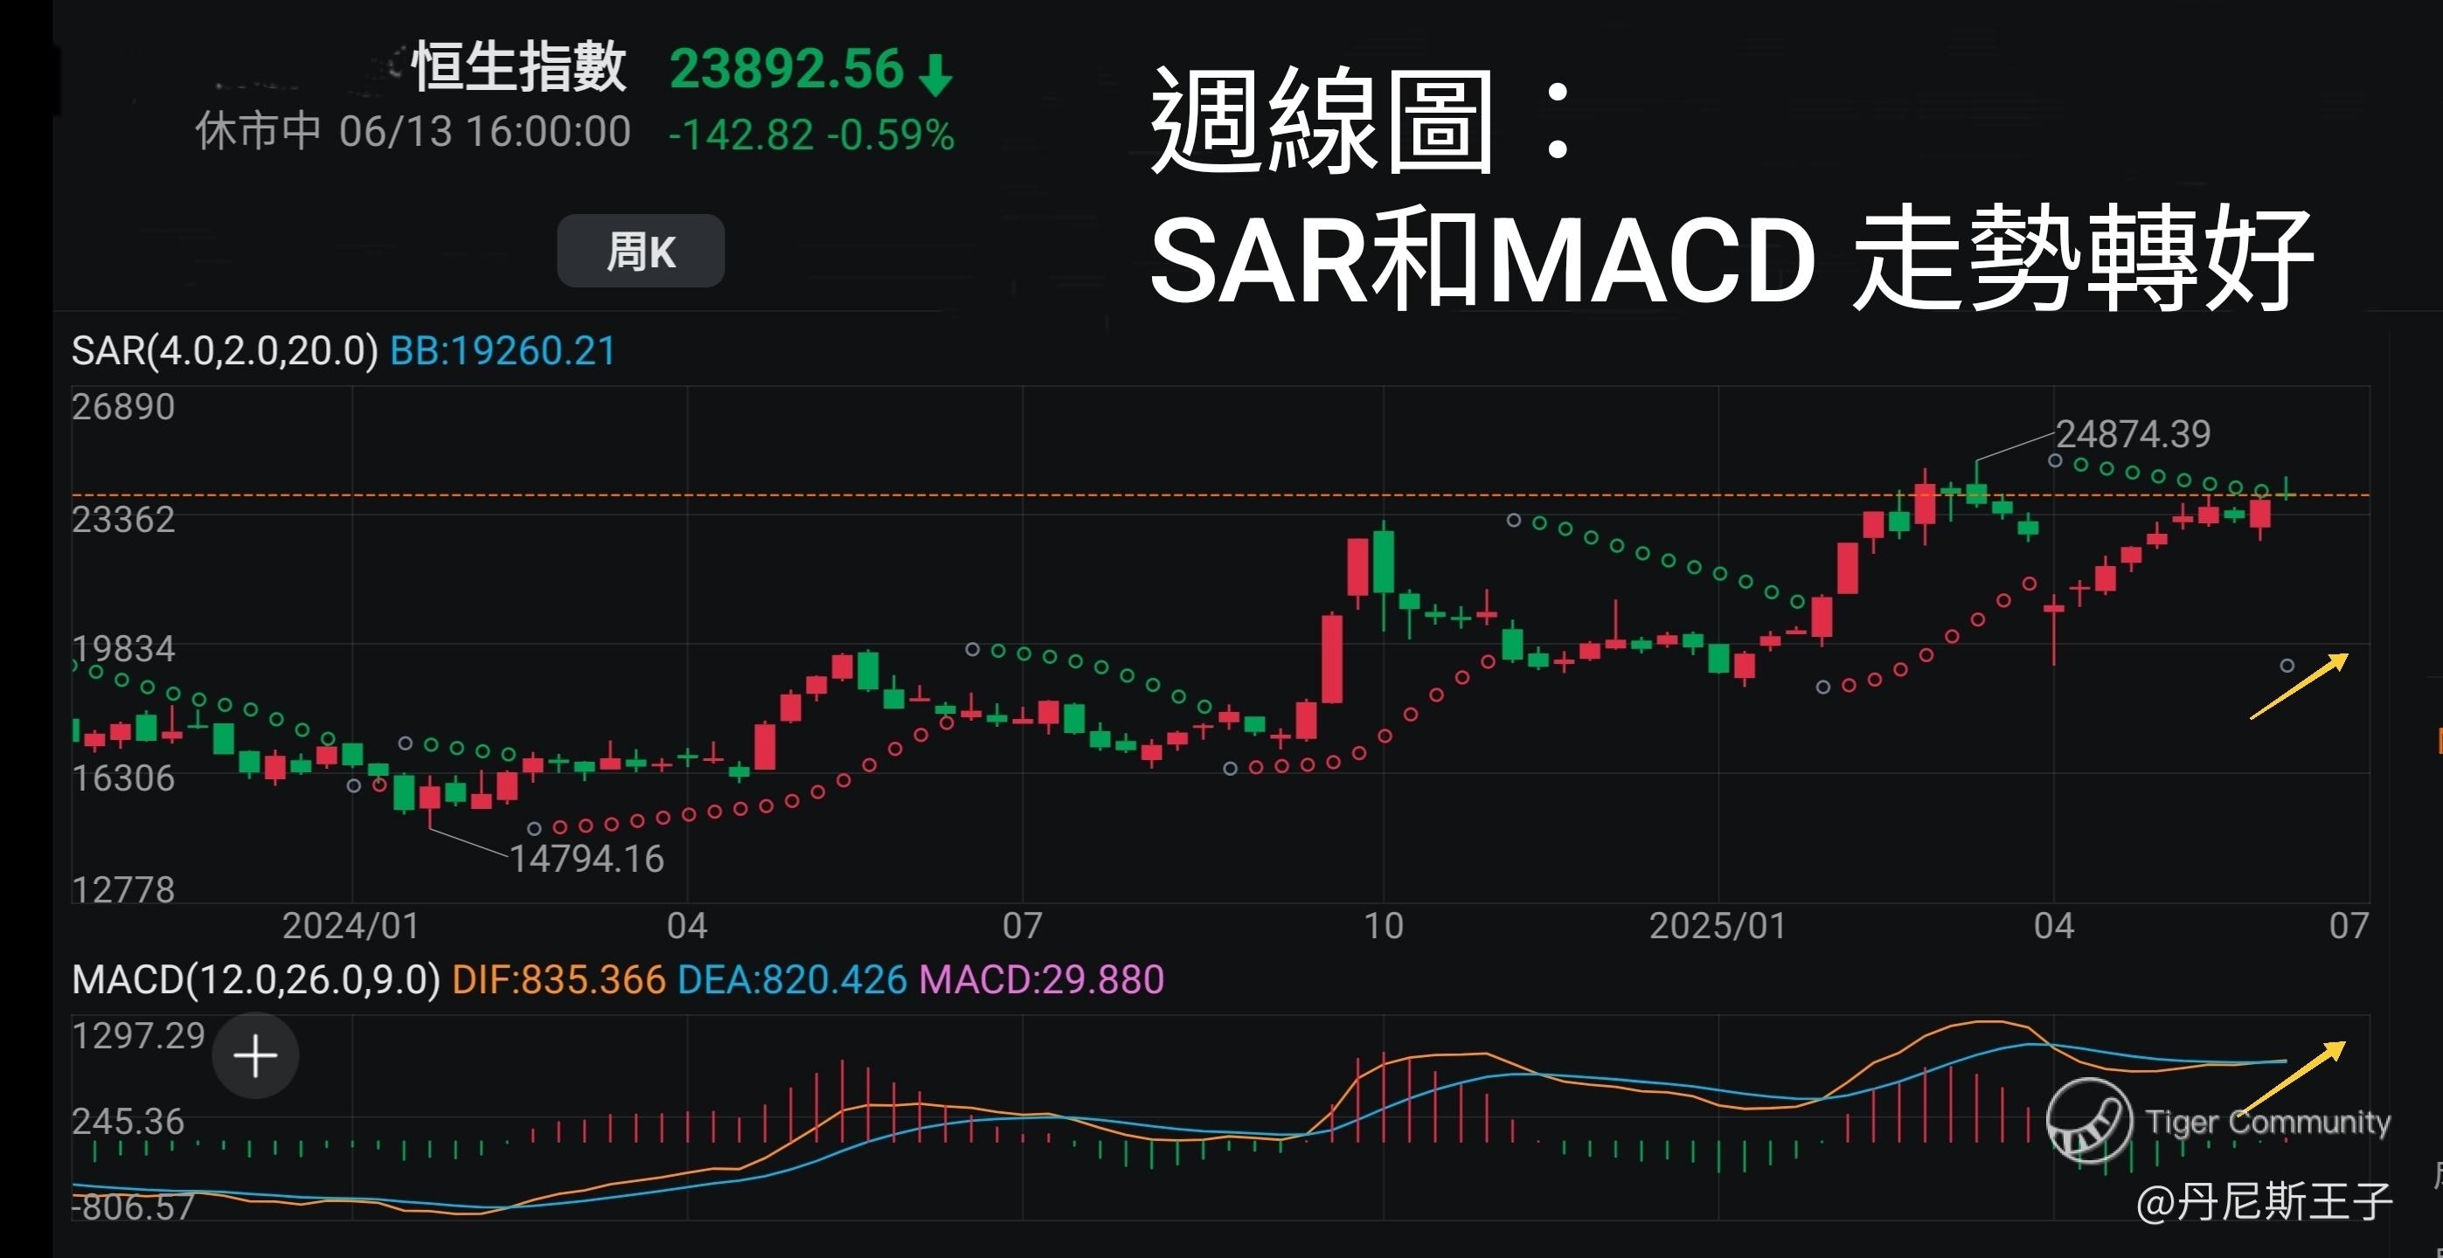Click the latest grey SAR dot below price
The height and width of the screenshot is (1258, 2443).
(2287, 666)
